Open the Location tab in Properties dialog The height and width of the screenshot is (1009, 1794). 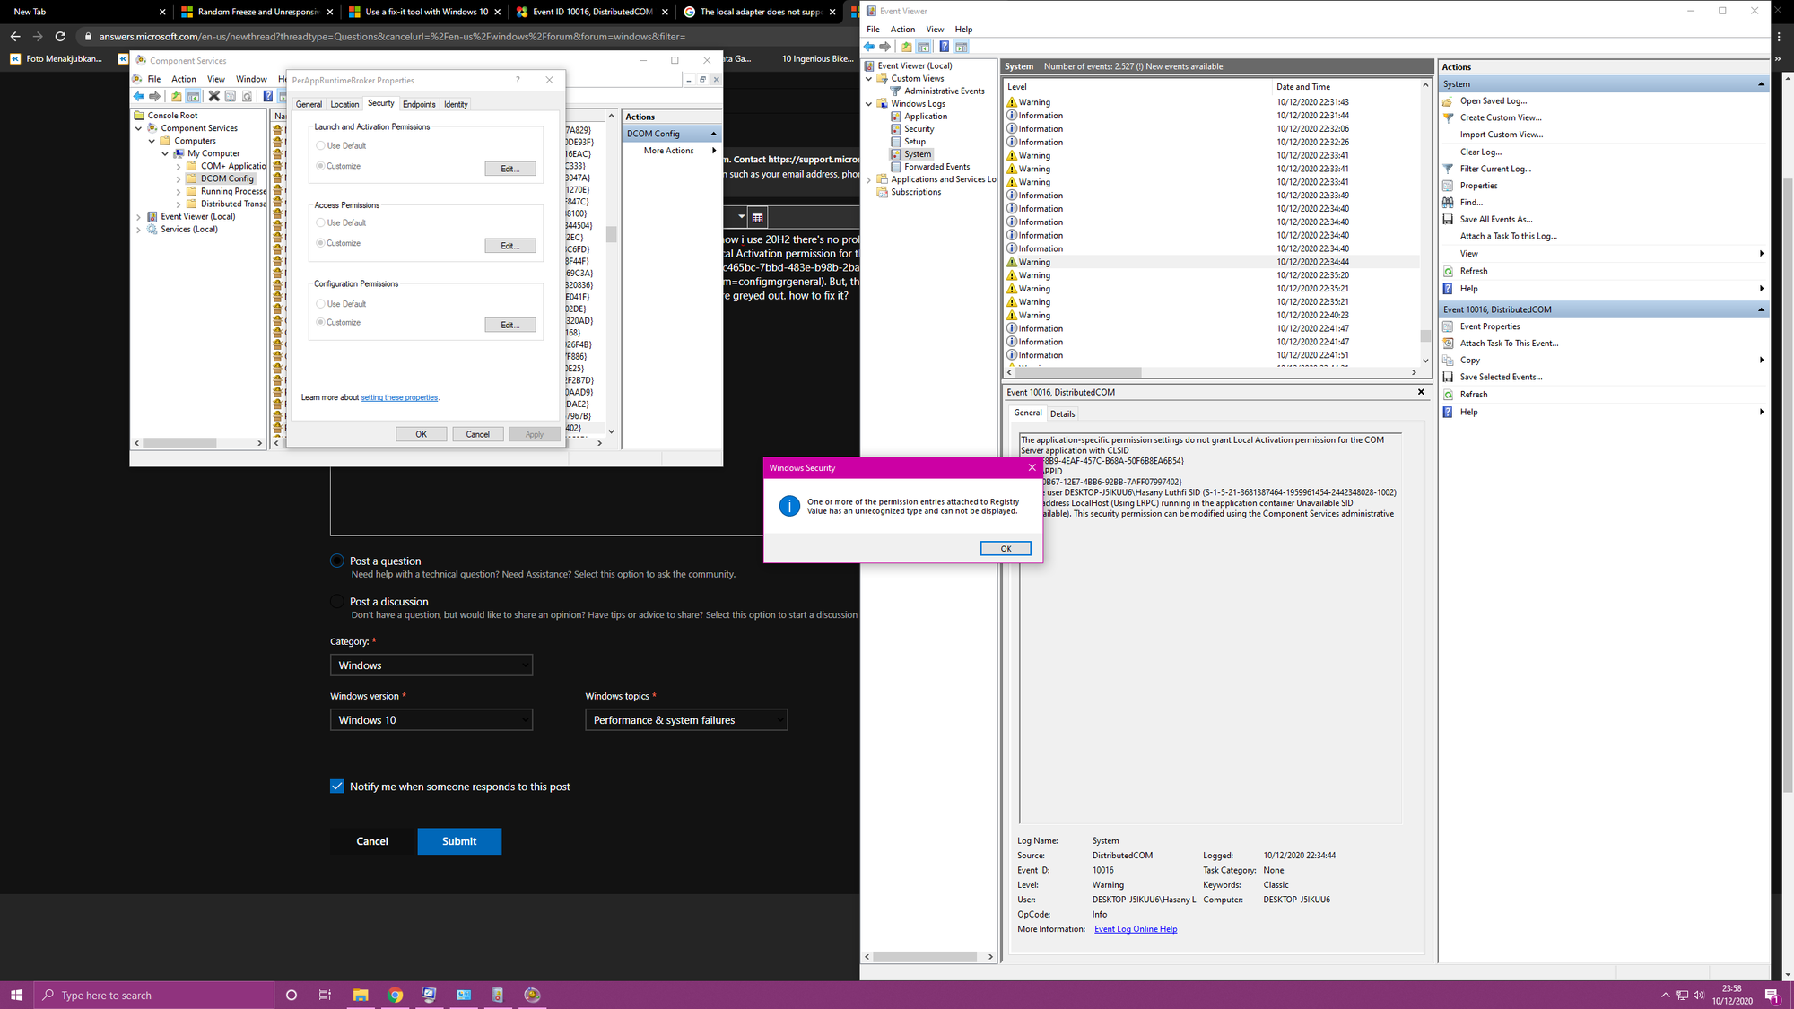[x=344, y=105]
